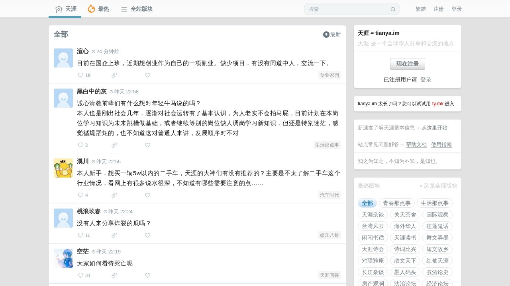Click the heart icon on 空茫's post

tap(147, 275)
